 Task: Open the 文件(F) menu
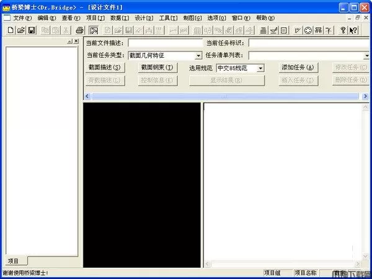tap(22, 18)
